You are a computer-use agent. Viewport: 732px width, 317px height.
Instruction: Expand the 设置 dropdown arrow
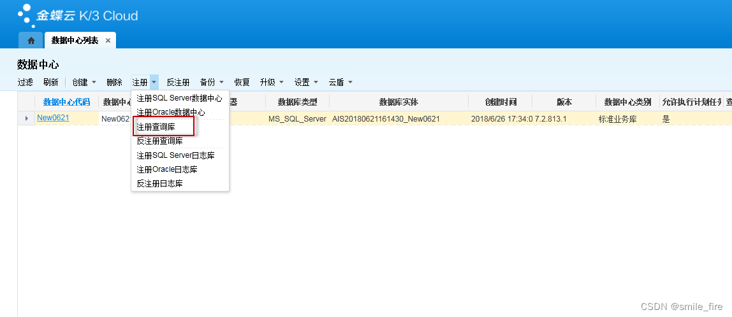click(316, 82)
